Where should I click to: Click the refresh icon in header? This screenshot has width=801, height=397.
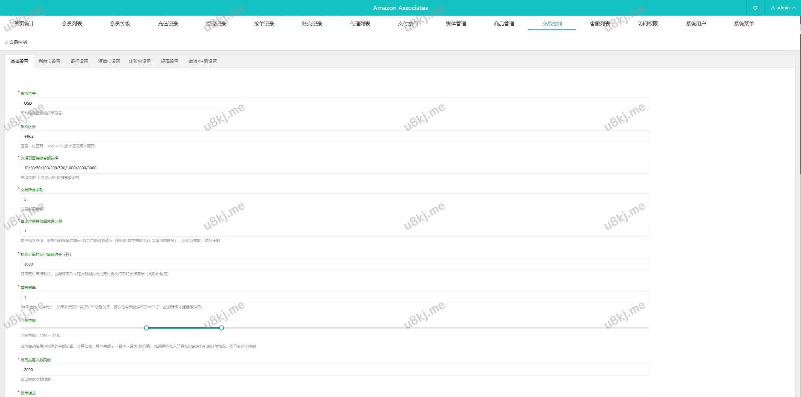click(755, 8)
